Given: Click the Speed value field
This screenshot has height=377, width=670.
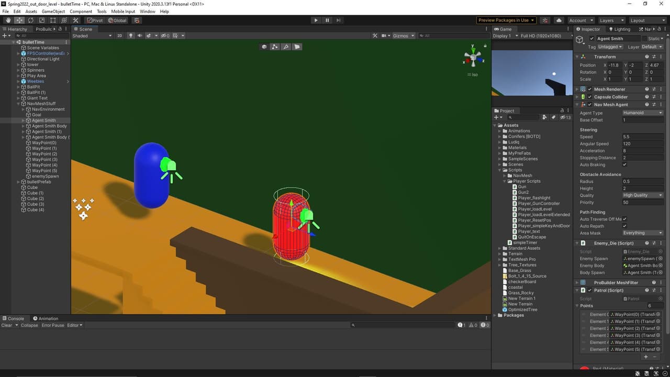Looking at the screenshot, I should click(643, 137).
